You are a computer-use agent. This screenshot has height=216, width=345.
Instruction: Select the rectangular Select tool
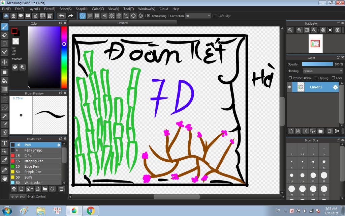point(5,100)
